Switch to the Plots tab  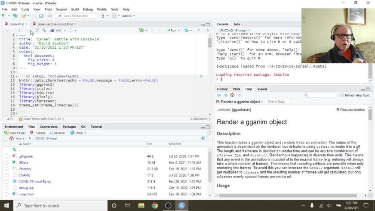coord(237,89)
